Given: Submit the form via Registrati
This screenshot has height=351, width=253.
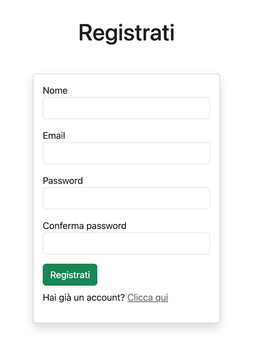Looking at the screenshot, I should point(70,275).
